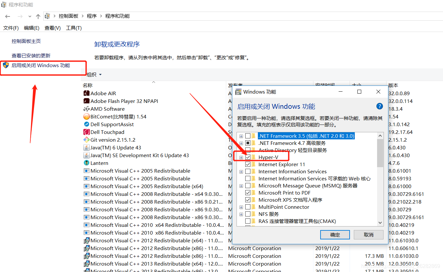
Task: Click the Visual C++ 2010 x64 Redistributable icon
Action: tap(86, 225)
